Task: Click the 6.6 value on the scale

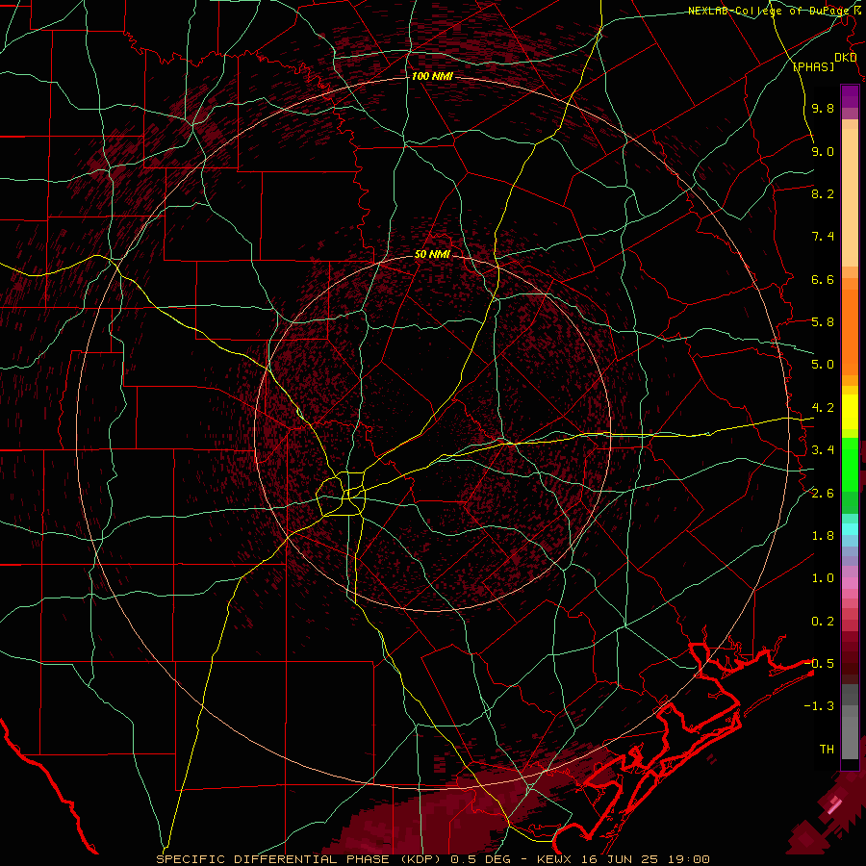Action: tap(823, 279)
